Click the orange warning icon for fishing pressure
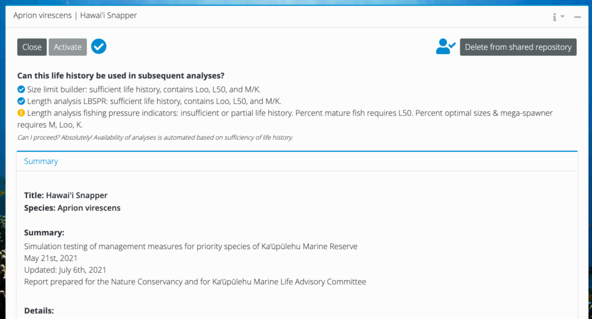The height and width of the screenshot is (319, 592). click(x=21, y=113)
